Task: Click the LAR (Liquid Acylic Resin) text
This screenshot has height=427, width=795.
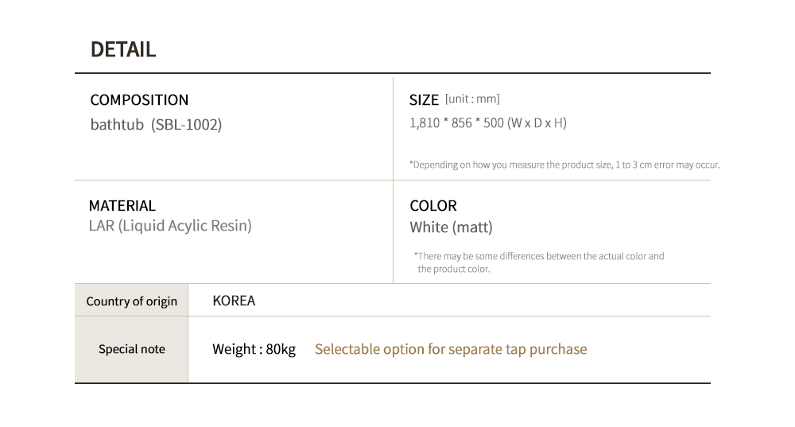Action: pos(170,226)
